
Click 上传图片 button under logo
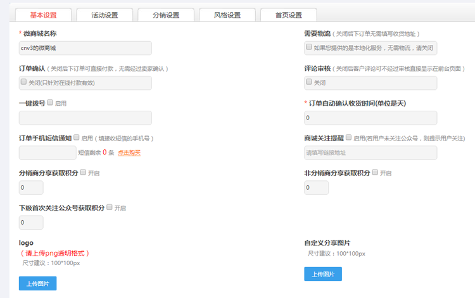(37, 283)
